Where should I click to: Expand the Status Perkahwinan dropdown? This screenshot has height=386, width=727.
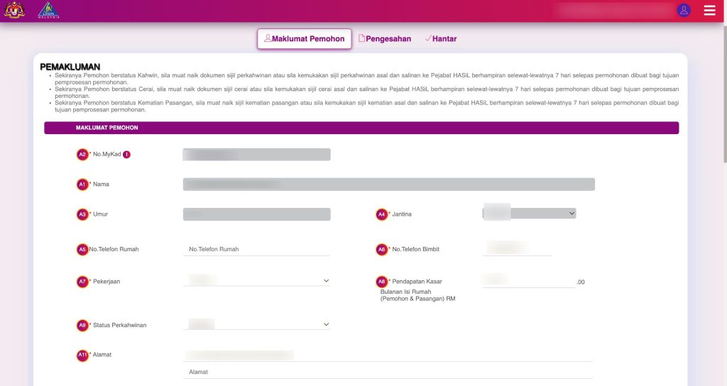pos(256,324)
